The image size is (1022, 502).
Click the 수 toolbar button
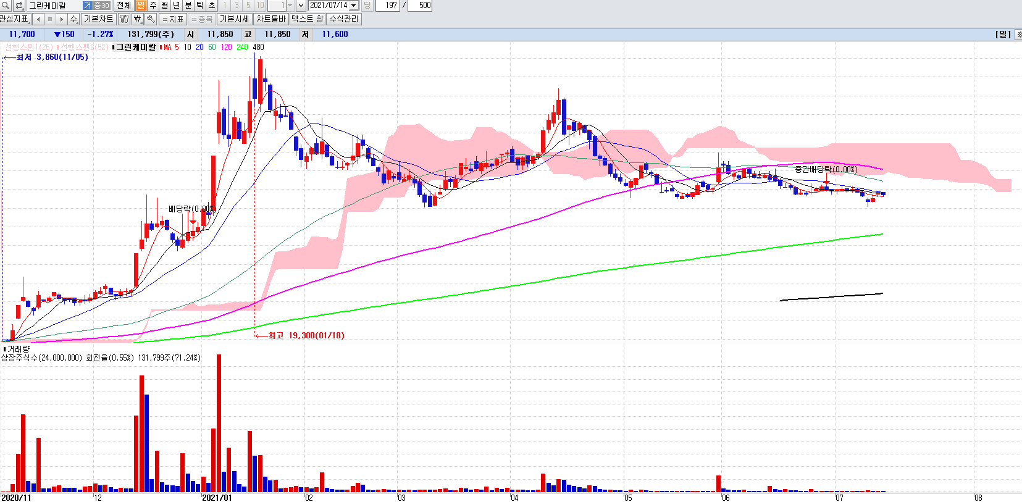coord(73,19)
